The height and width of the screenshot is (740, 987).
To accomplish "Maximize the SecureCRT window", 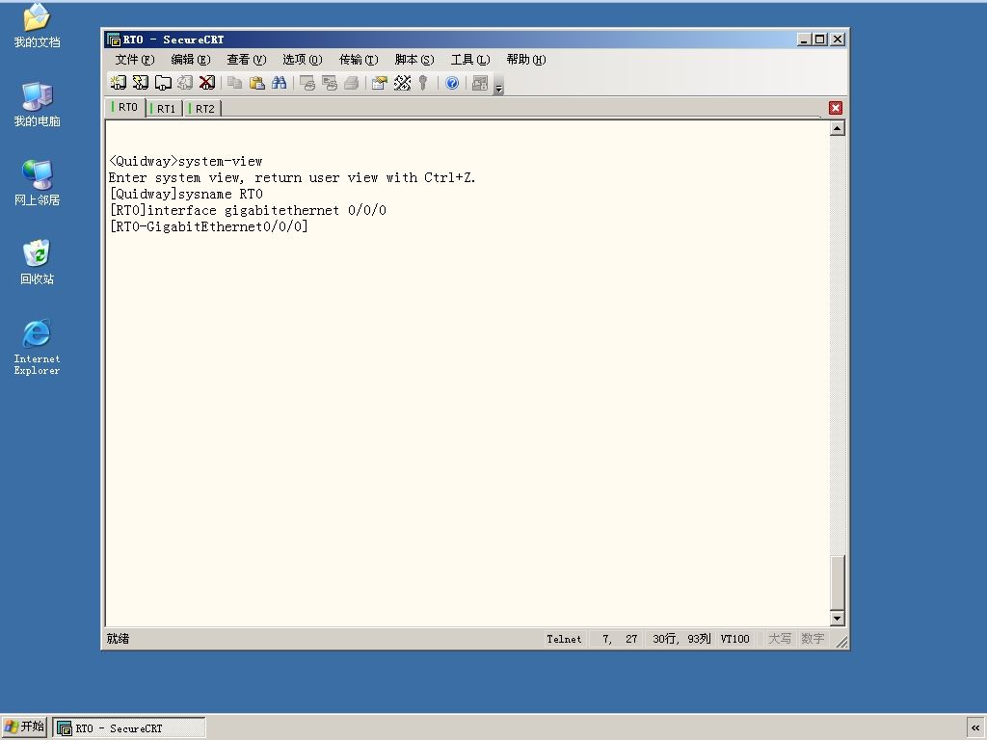I will 819,39.
